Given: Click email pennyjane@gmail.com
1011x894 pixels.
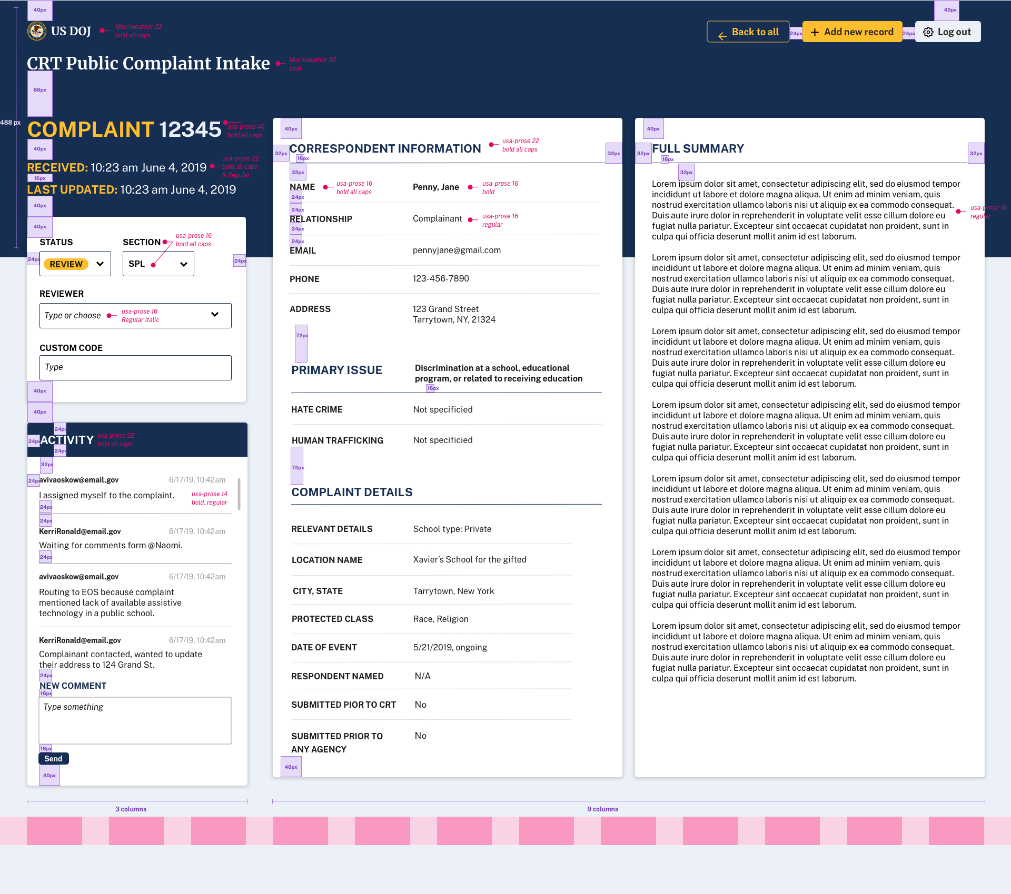Looking at the screenshot, I should [x=457, y=250].
